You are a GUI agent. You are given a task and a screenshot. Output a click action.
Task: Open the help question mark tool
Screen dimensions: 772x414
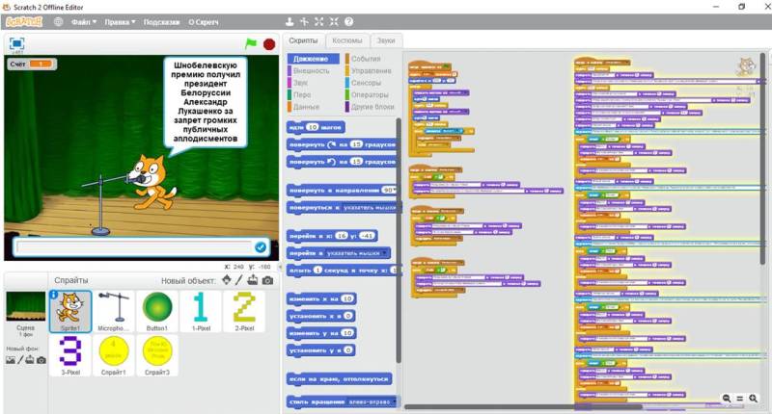click(348, 20)
